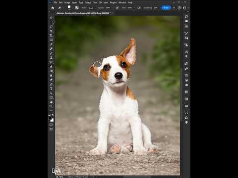Open the Window menu

point(122,2)
